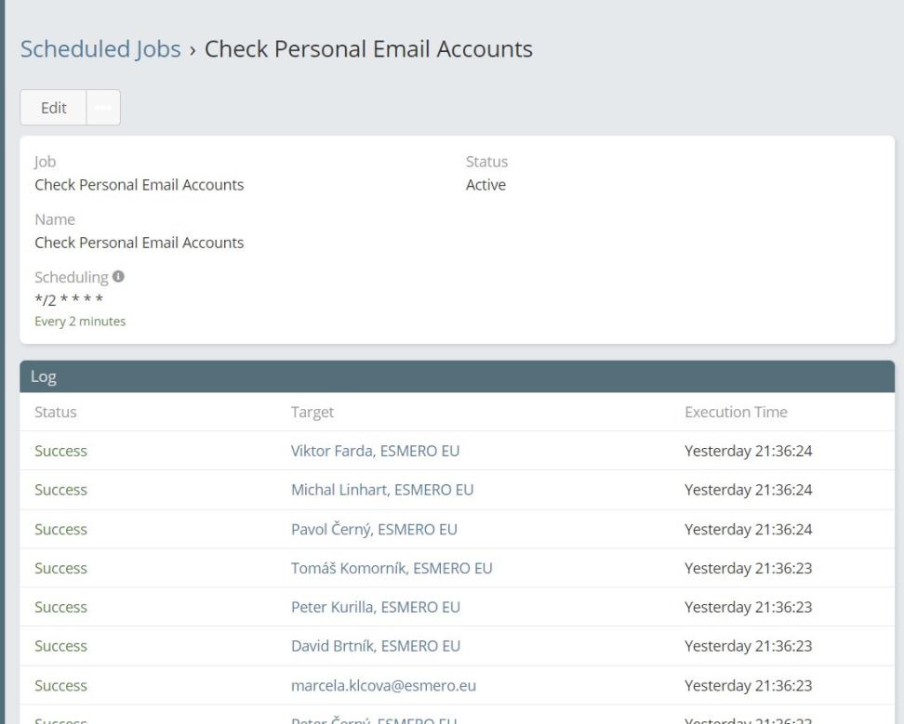Open Viktor Farda, ESMERO EU target

(376, 451)
